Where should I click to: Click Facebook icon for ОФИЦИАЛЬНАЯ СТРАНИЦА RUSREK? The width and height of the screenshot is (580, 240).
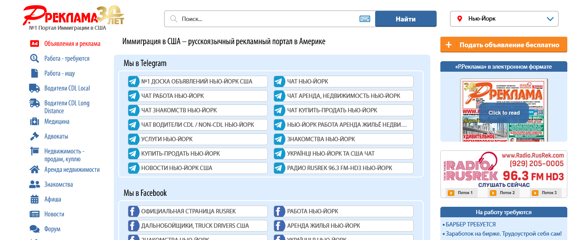click(134, 212)
